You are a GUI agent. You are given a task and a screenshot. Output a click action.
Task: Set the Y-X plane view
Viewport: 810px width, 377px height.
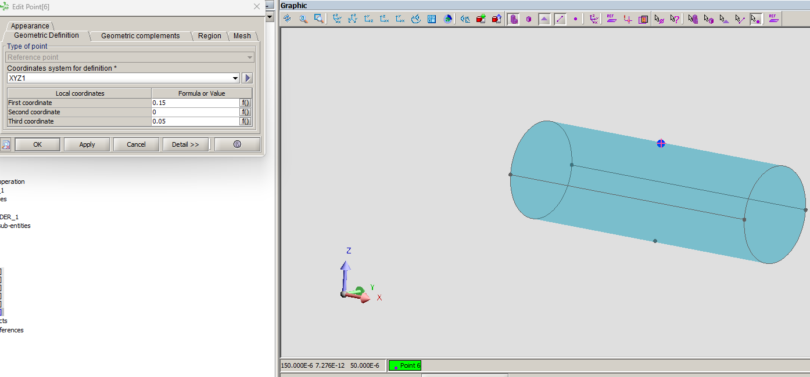(x=400, y=19)
